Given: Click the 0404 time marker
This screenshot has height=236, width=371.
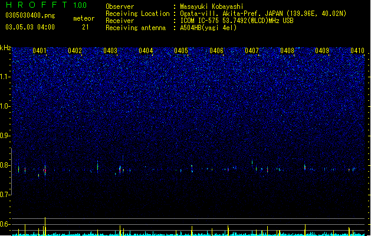Looking at the screenshot, I should click(x=146, y=51).
